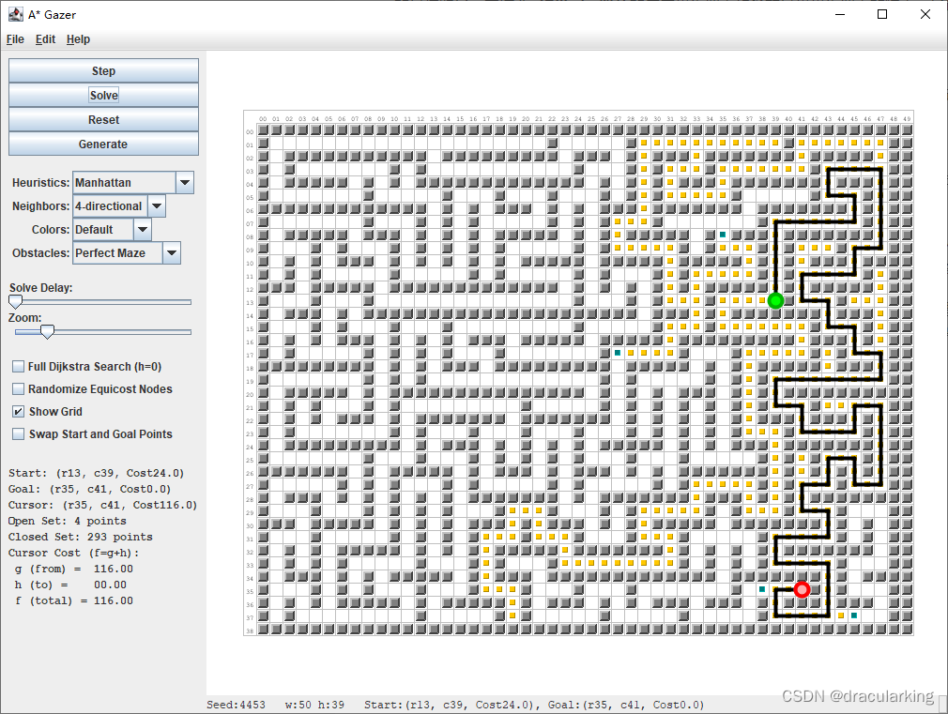This screenshot has height=714, width=948.
Task: Click teal open-set node at row 35
Action: 762,589
